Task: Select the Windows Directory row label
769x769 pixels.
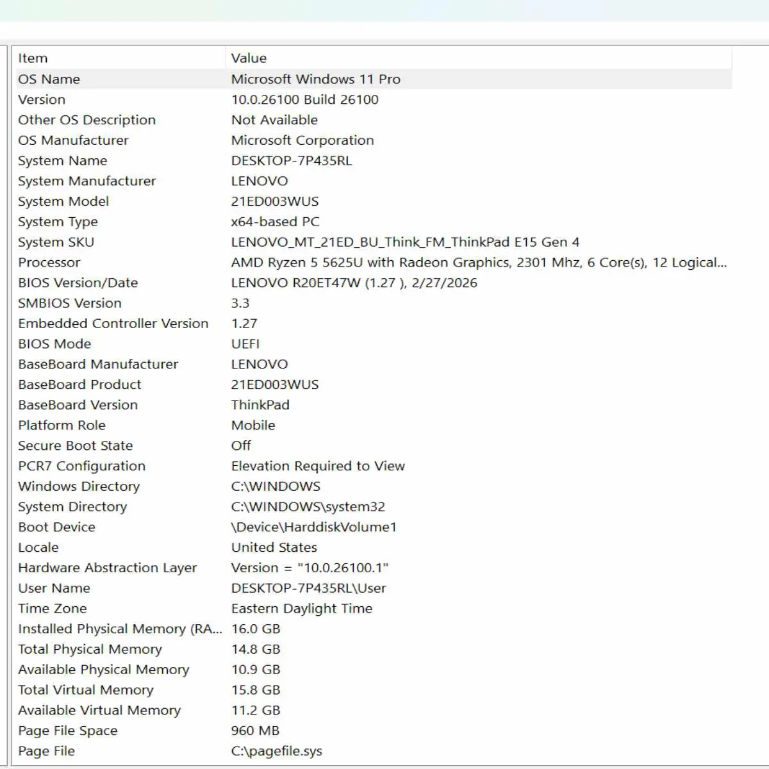Action: 79,487
